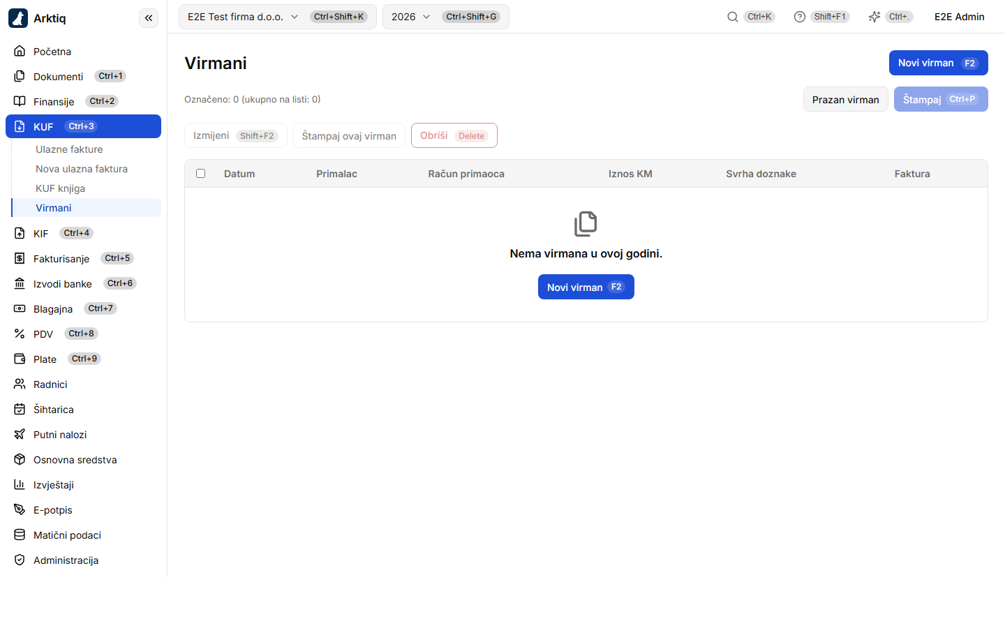Open Putni nalozi plane icon
The height and width of the screenshot is (628, 1005).
tap(20, 434)
